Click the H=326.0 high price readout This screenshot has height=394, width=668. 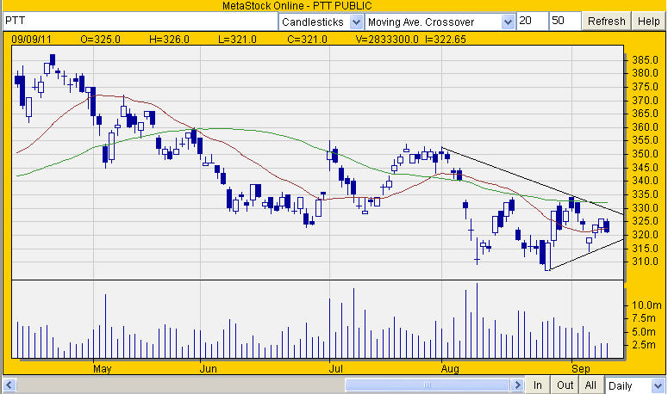click(169, 40)
